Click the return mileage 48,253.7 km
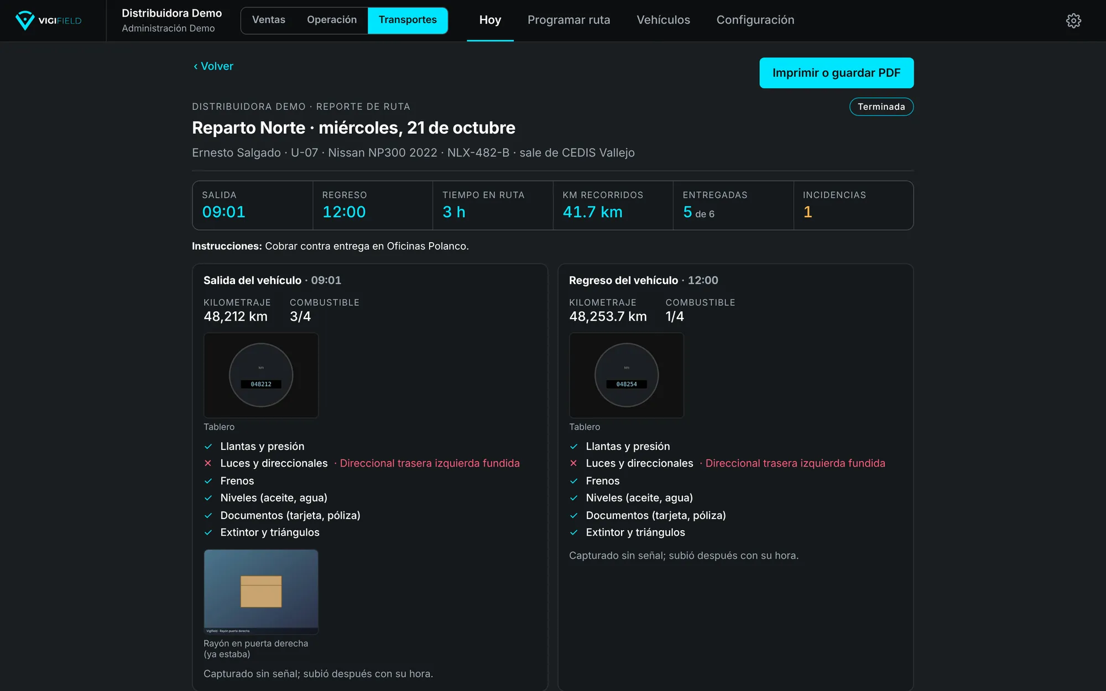Screen dimensions: 1106x691 [608, 317]
